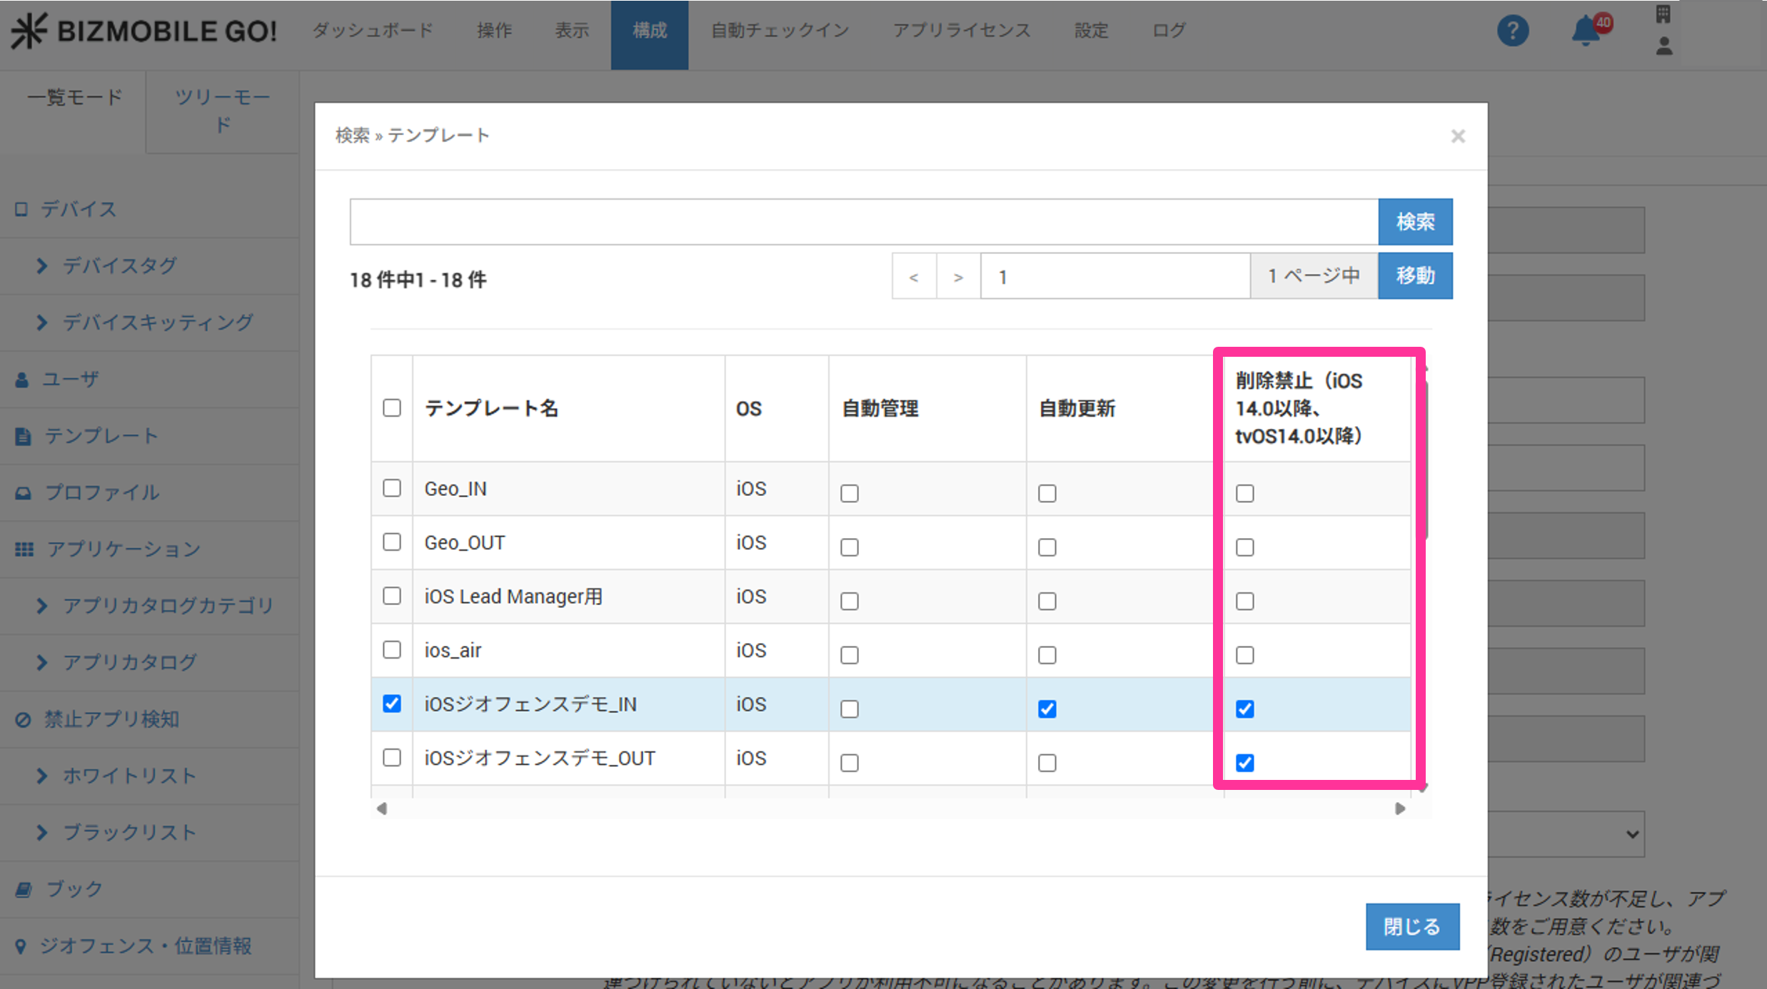Open the notifications bell icon
1767x989 pixels.
coord(1586,31)
